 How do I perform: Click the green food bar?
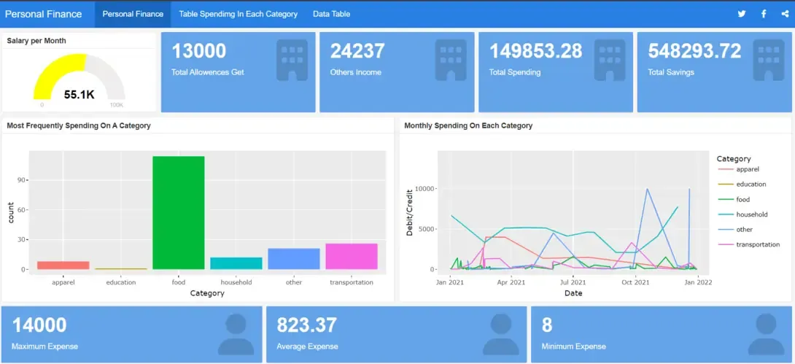coord(179,213)
